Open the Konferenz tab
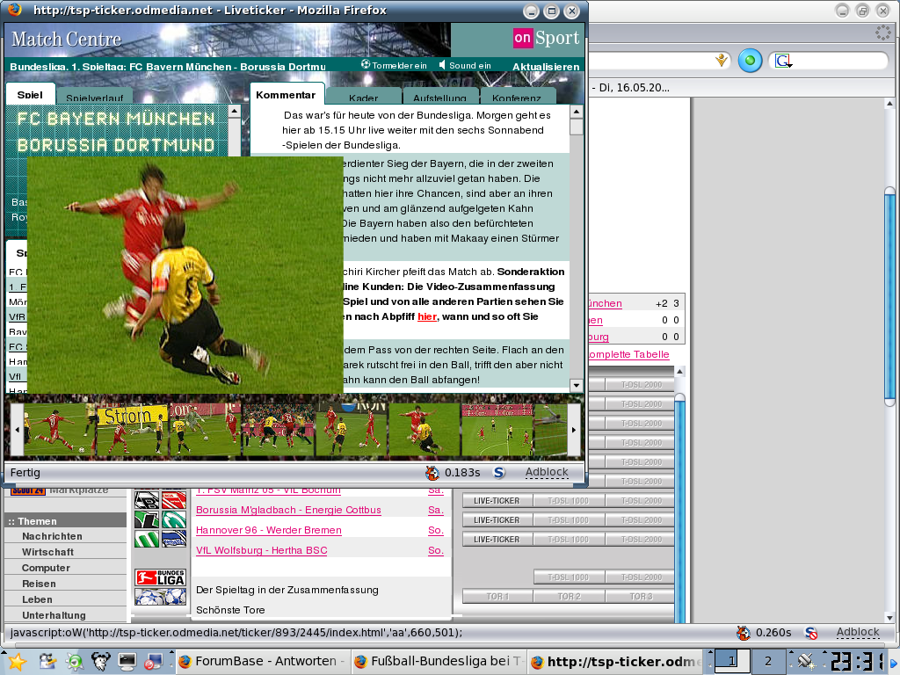The image size is (900, 675). [517, 98]
